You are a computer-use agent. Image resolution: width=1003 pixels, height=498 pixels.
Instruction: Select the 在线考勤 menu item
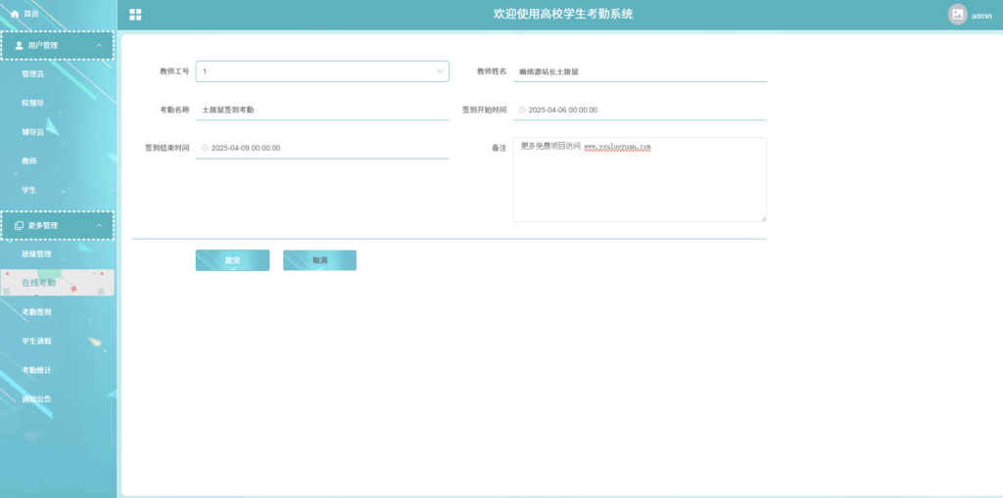(58, 283)
